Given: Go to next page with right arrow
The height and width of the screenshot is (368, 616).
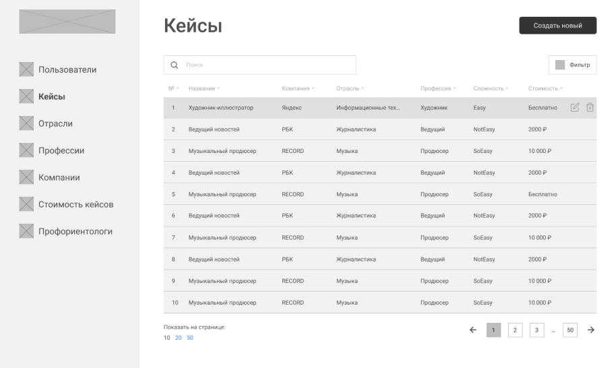Looking at the screenshot, I should coord(591,329).
